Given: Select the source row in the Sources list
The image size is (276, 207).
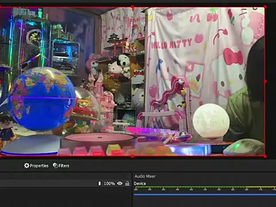Looking at the screenshot, I should (x=66, y=183).
